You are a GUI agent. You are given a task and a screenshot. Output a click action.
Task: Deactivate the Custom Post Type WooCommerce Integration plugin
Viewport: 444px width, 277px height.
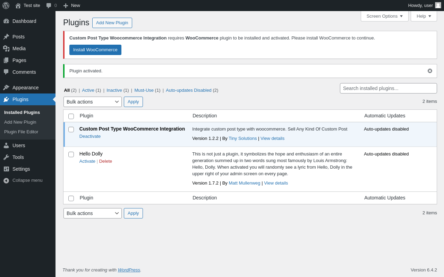pos(90,136)
